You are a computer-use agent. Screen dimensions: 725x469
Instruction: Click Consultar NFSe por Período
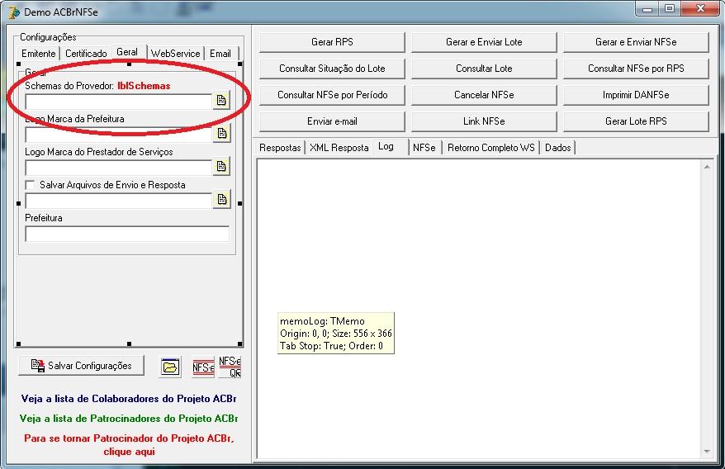point(332,95)
